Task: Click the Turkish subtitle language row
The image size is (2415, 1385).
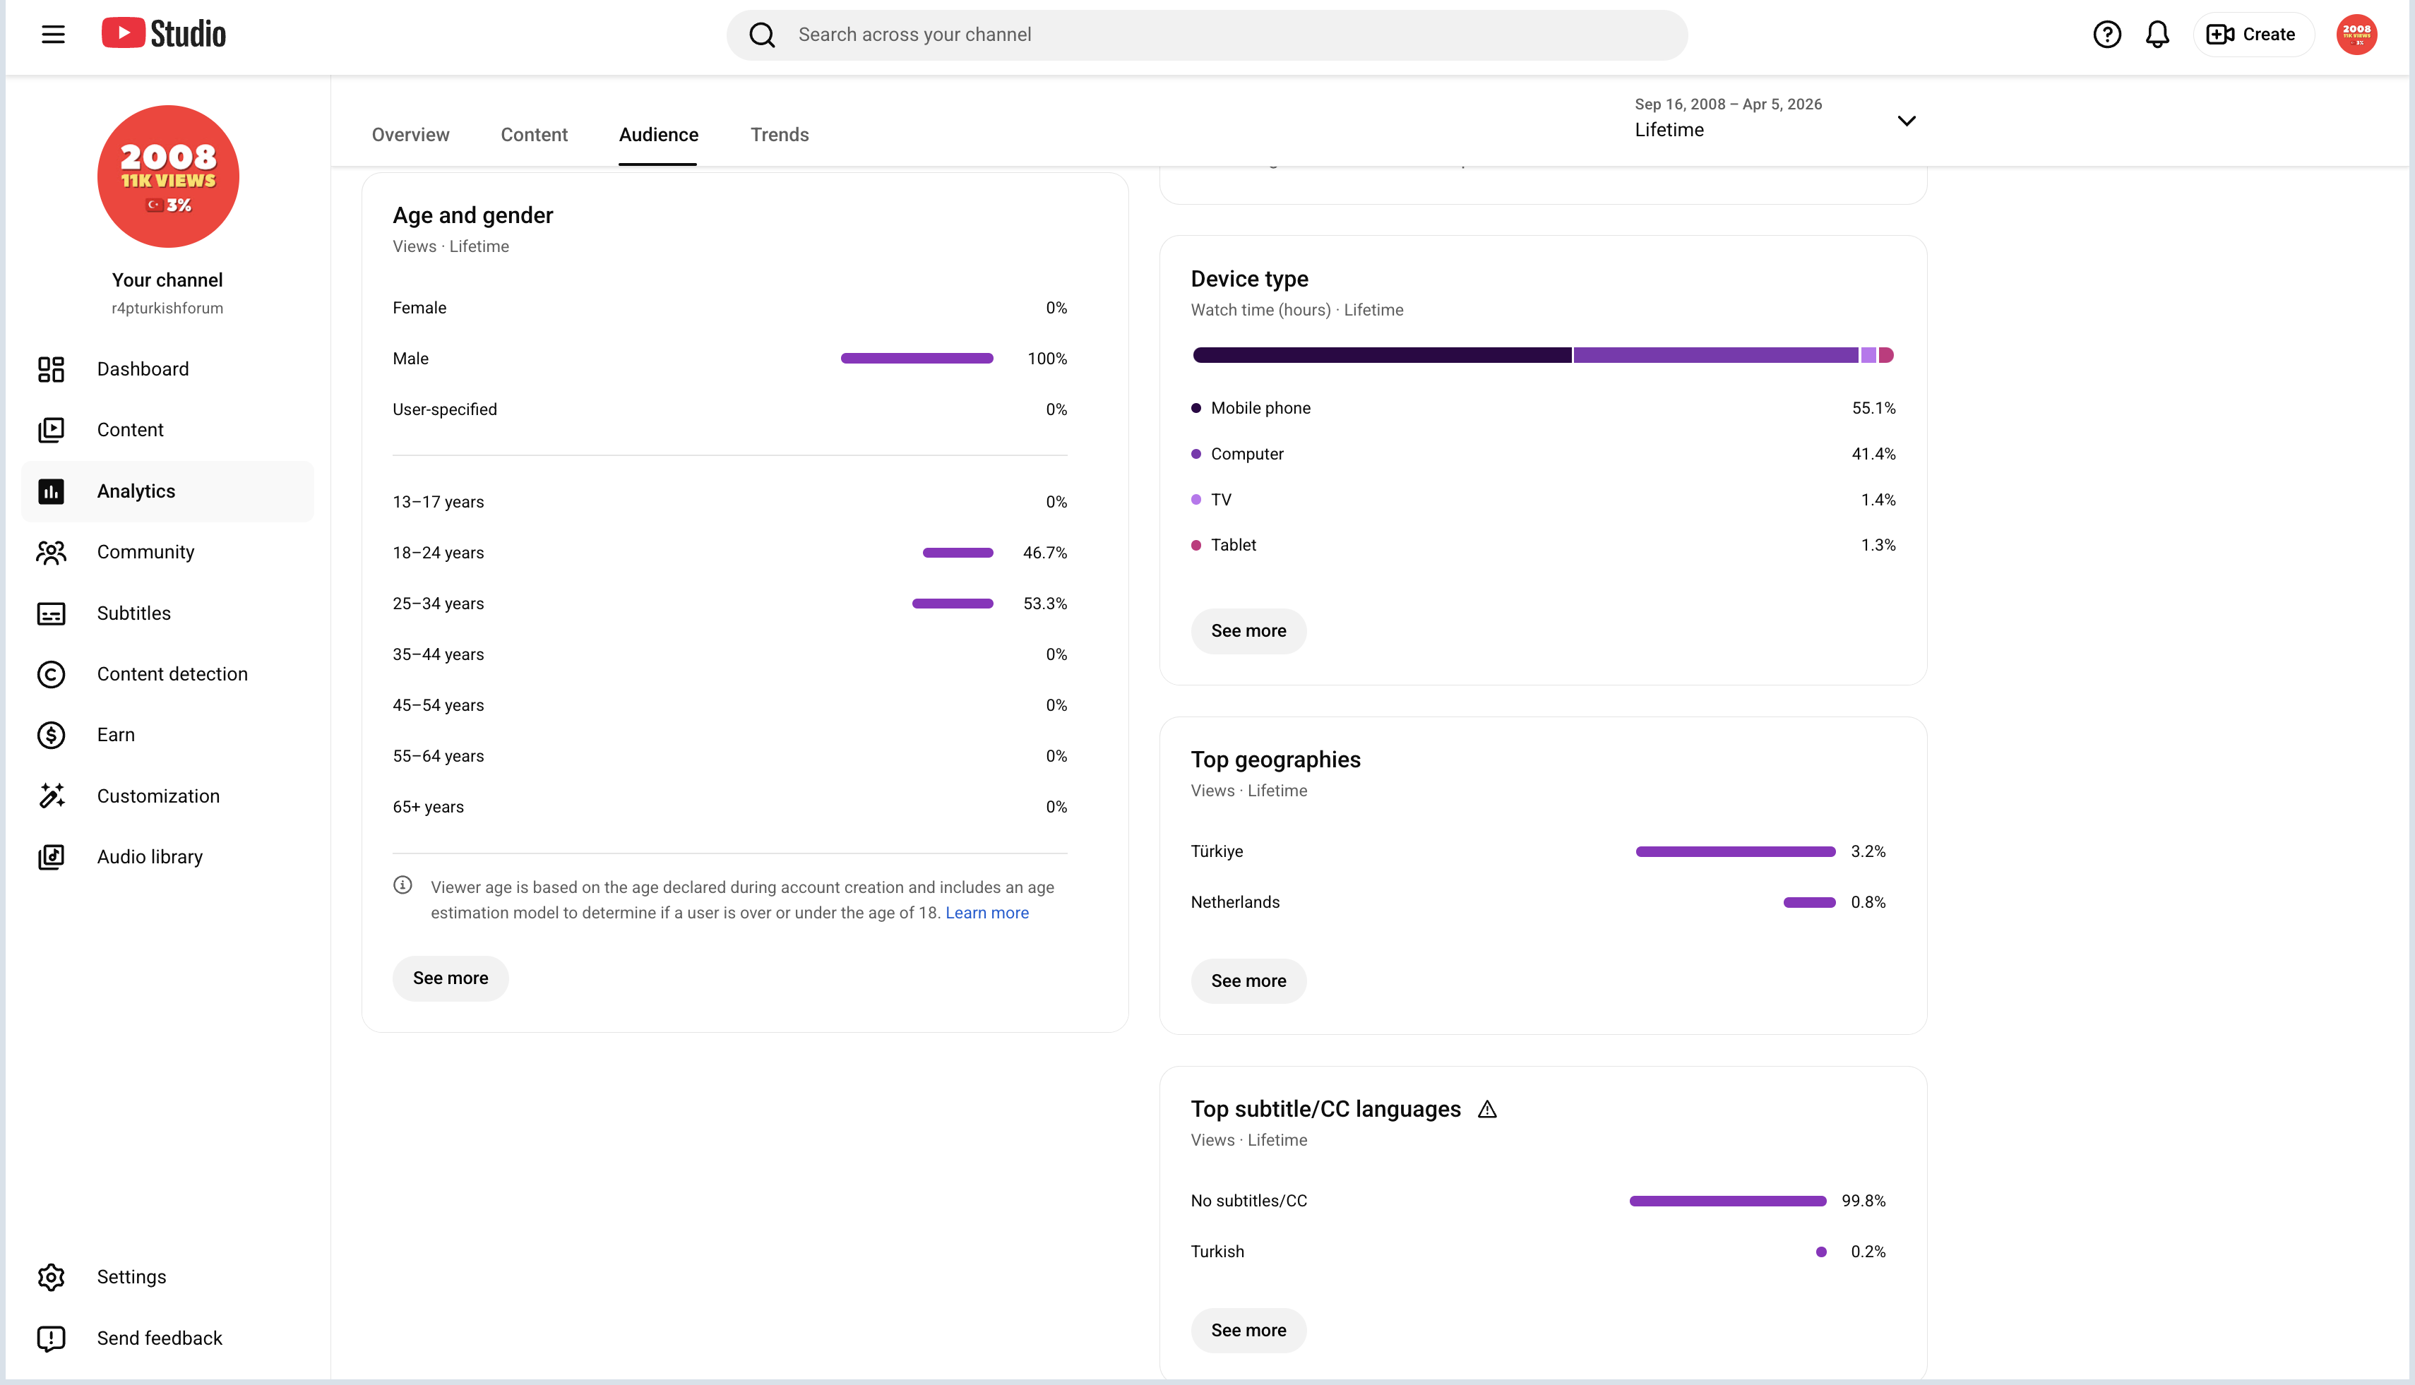Action: pyautogui.click(x=1539, y=1252)
